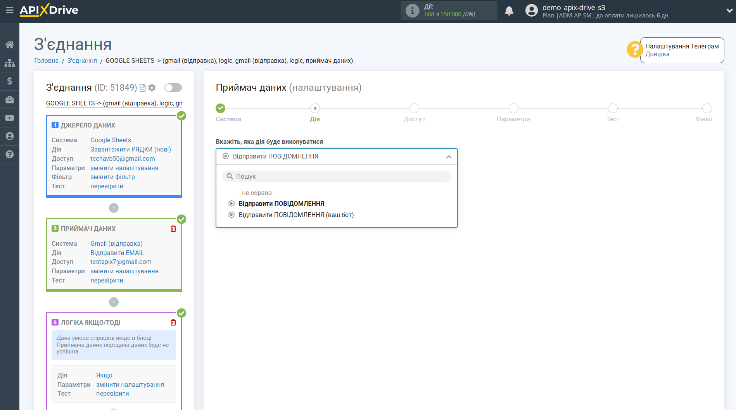Open the connection notes document icon
Viewport: 736px width, 410px height.
143,88
